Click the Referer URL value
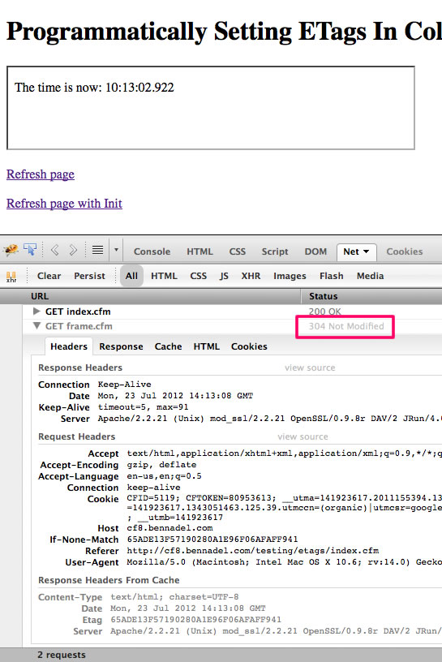 pyautogui.click(x=253, y=551)
